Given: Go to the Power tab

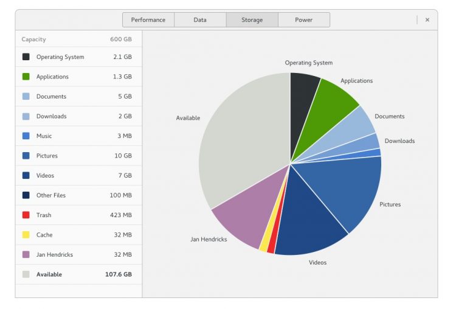Looking at the screenshot, I should (x=304, y=20).
